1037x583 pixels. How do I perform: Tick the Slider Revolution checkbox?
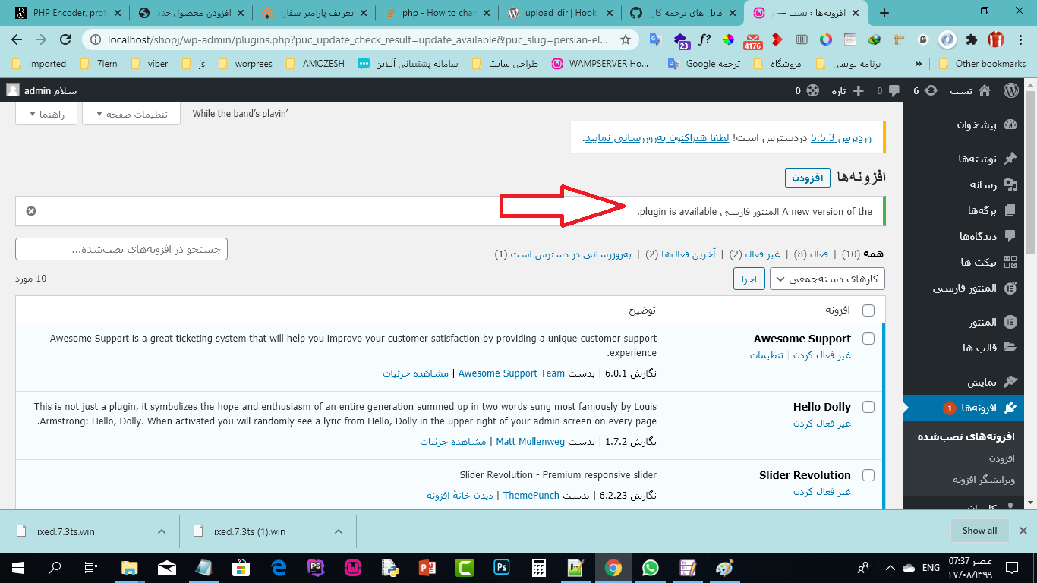tap(868, 475)
